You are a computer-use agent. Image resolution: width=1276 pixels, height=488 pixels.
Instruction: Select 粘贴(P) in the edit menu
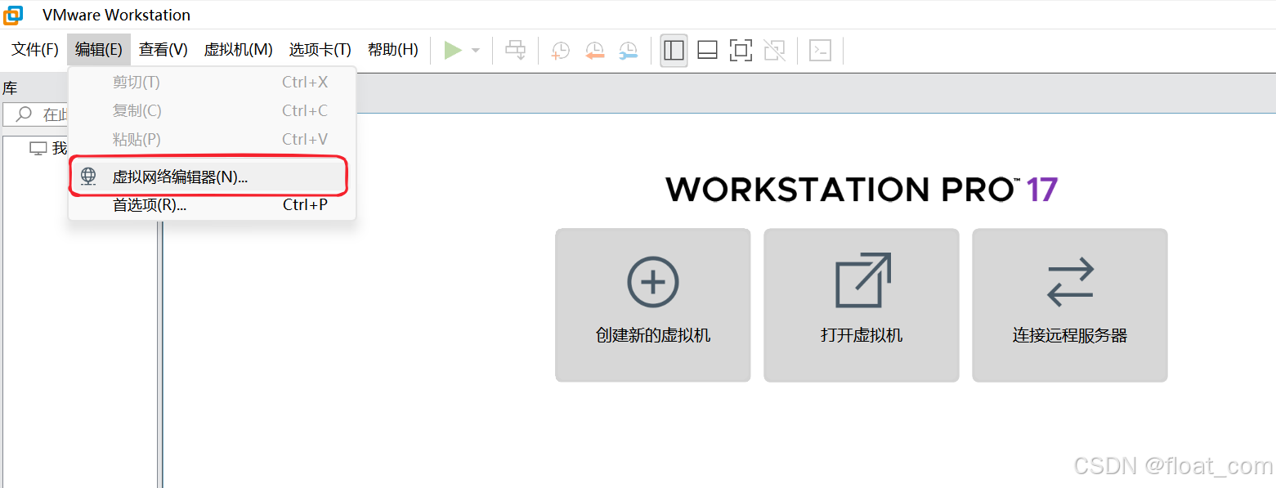[x=213, y=140]
